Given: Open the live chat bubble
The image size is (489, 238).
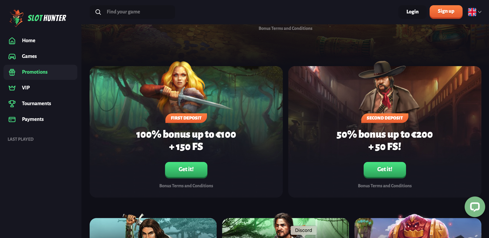Looking at the screenshot, I should pyautogui.click(x=475, y=207).
